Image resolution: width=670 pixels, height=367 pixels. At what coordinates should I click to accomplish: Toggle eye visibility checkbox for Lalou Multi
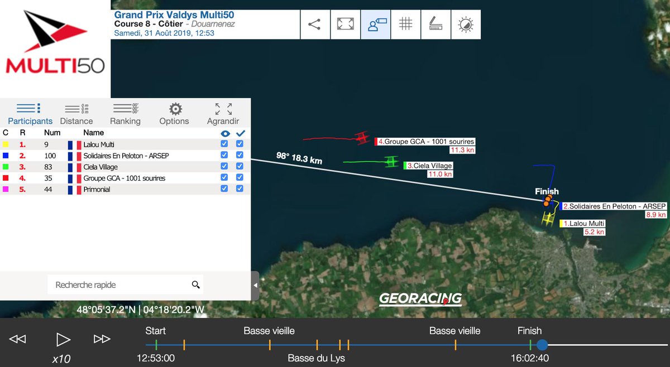tap(224, 144)
